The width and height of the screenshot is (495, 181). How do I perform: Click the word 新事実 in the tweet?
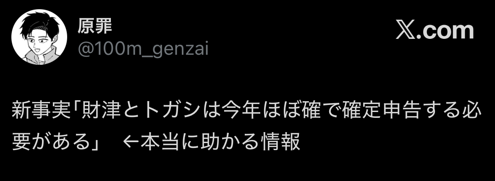click(42, 111)
